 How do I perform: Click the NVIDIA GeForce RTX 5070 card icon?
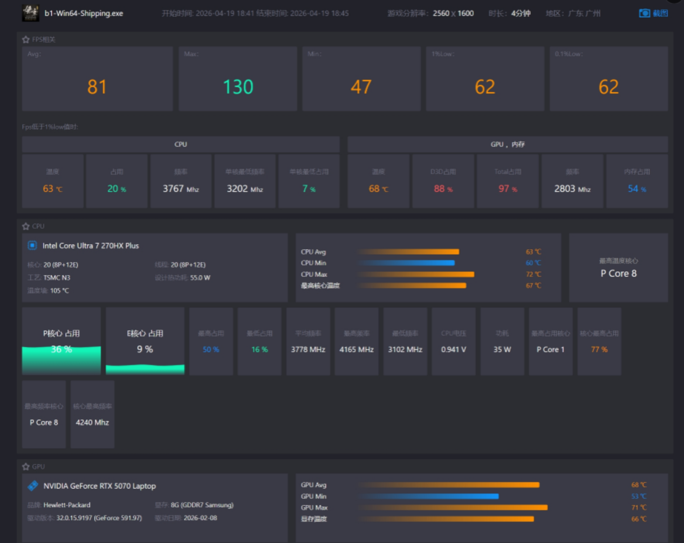point(33,486)
